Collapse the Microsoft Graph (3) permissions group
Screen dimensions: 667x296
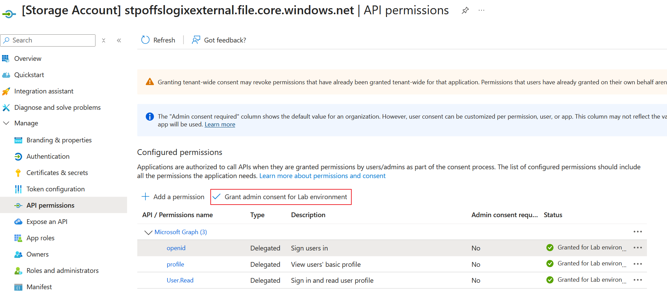[x=148, y=232]
